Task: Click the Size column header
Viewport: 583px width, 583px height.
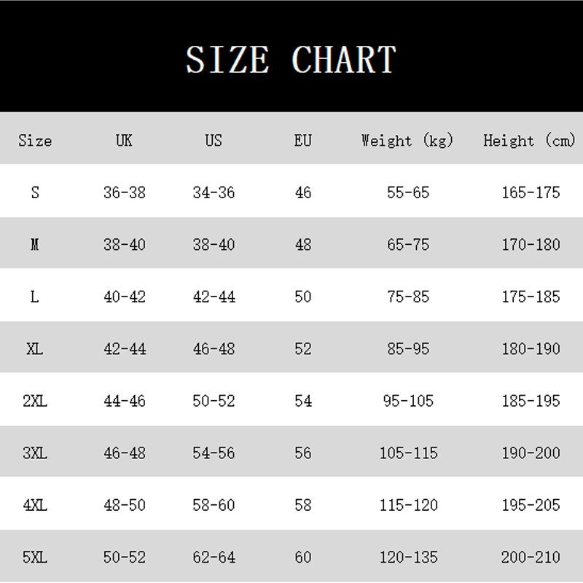Action: pyautogui.click(x=35, y=140)
